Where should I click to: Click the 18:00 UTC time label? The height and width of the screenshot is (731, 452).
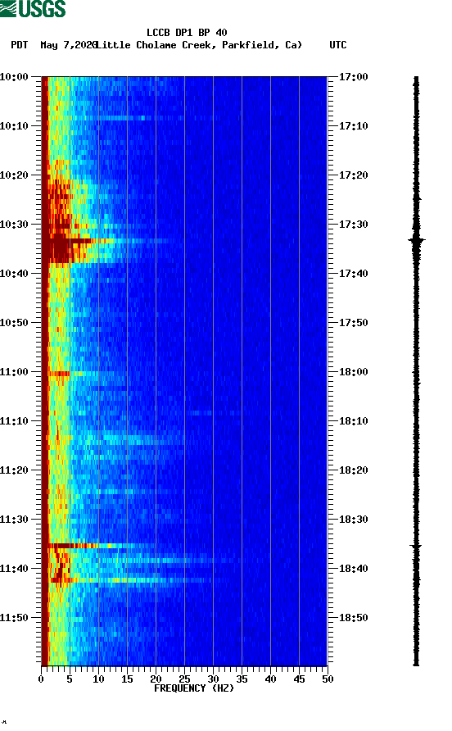[x=354, y=372]
